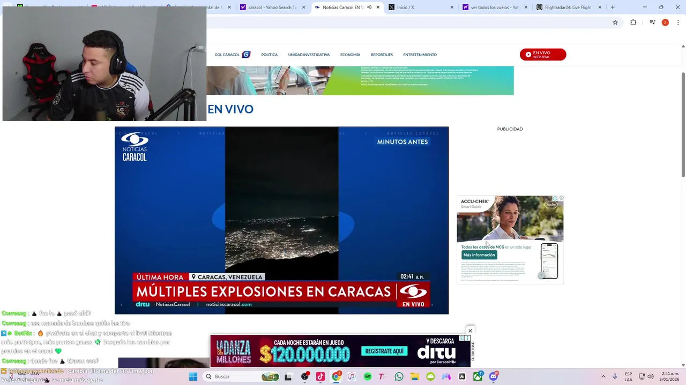Click the EN VIVO heading

coord(230,109)
